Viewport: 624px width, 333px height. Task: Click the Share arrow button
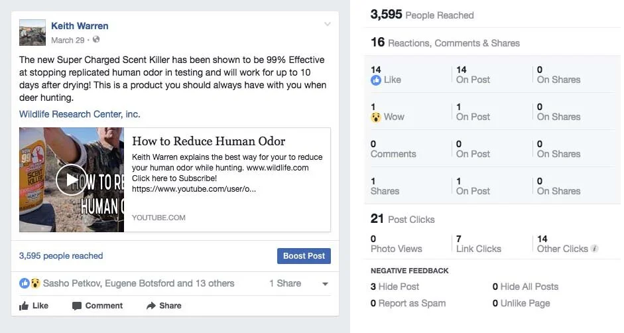(164, 306)
